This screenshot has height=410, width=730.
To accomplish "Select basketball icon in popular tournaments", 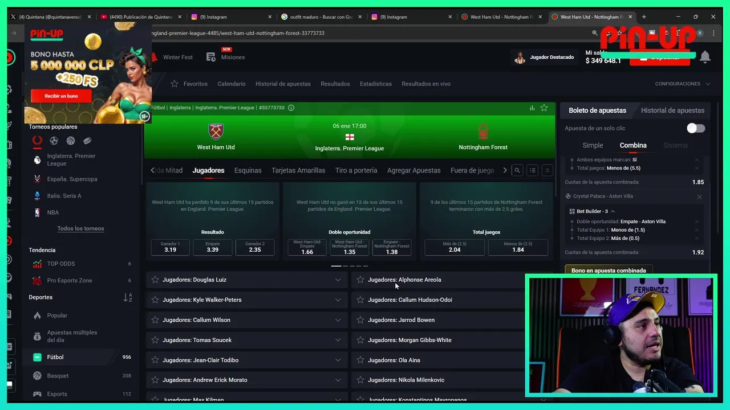I will (x=71, y=141).
